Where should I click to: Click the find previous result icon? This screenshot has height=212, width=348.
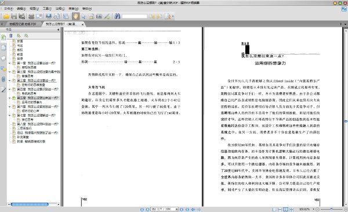coord(151,16)
